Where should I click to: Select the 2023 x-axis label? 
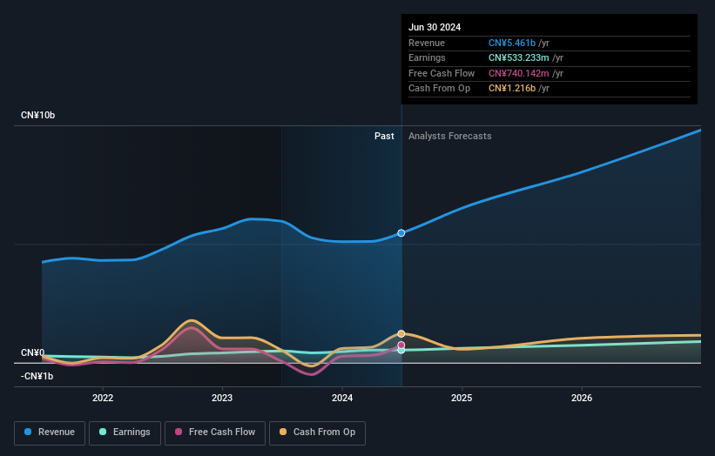[222, 398]
